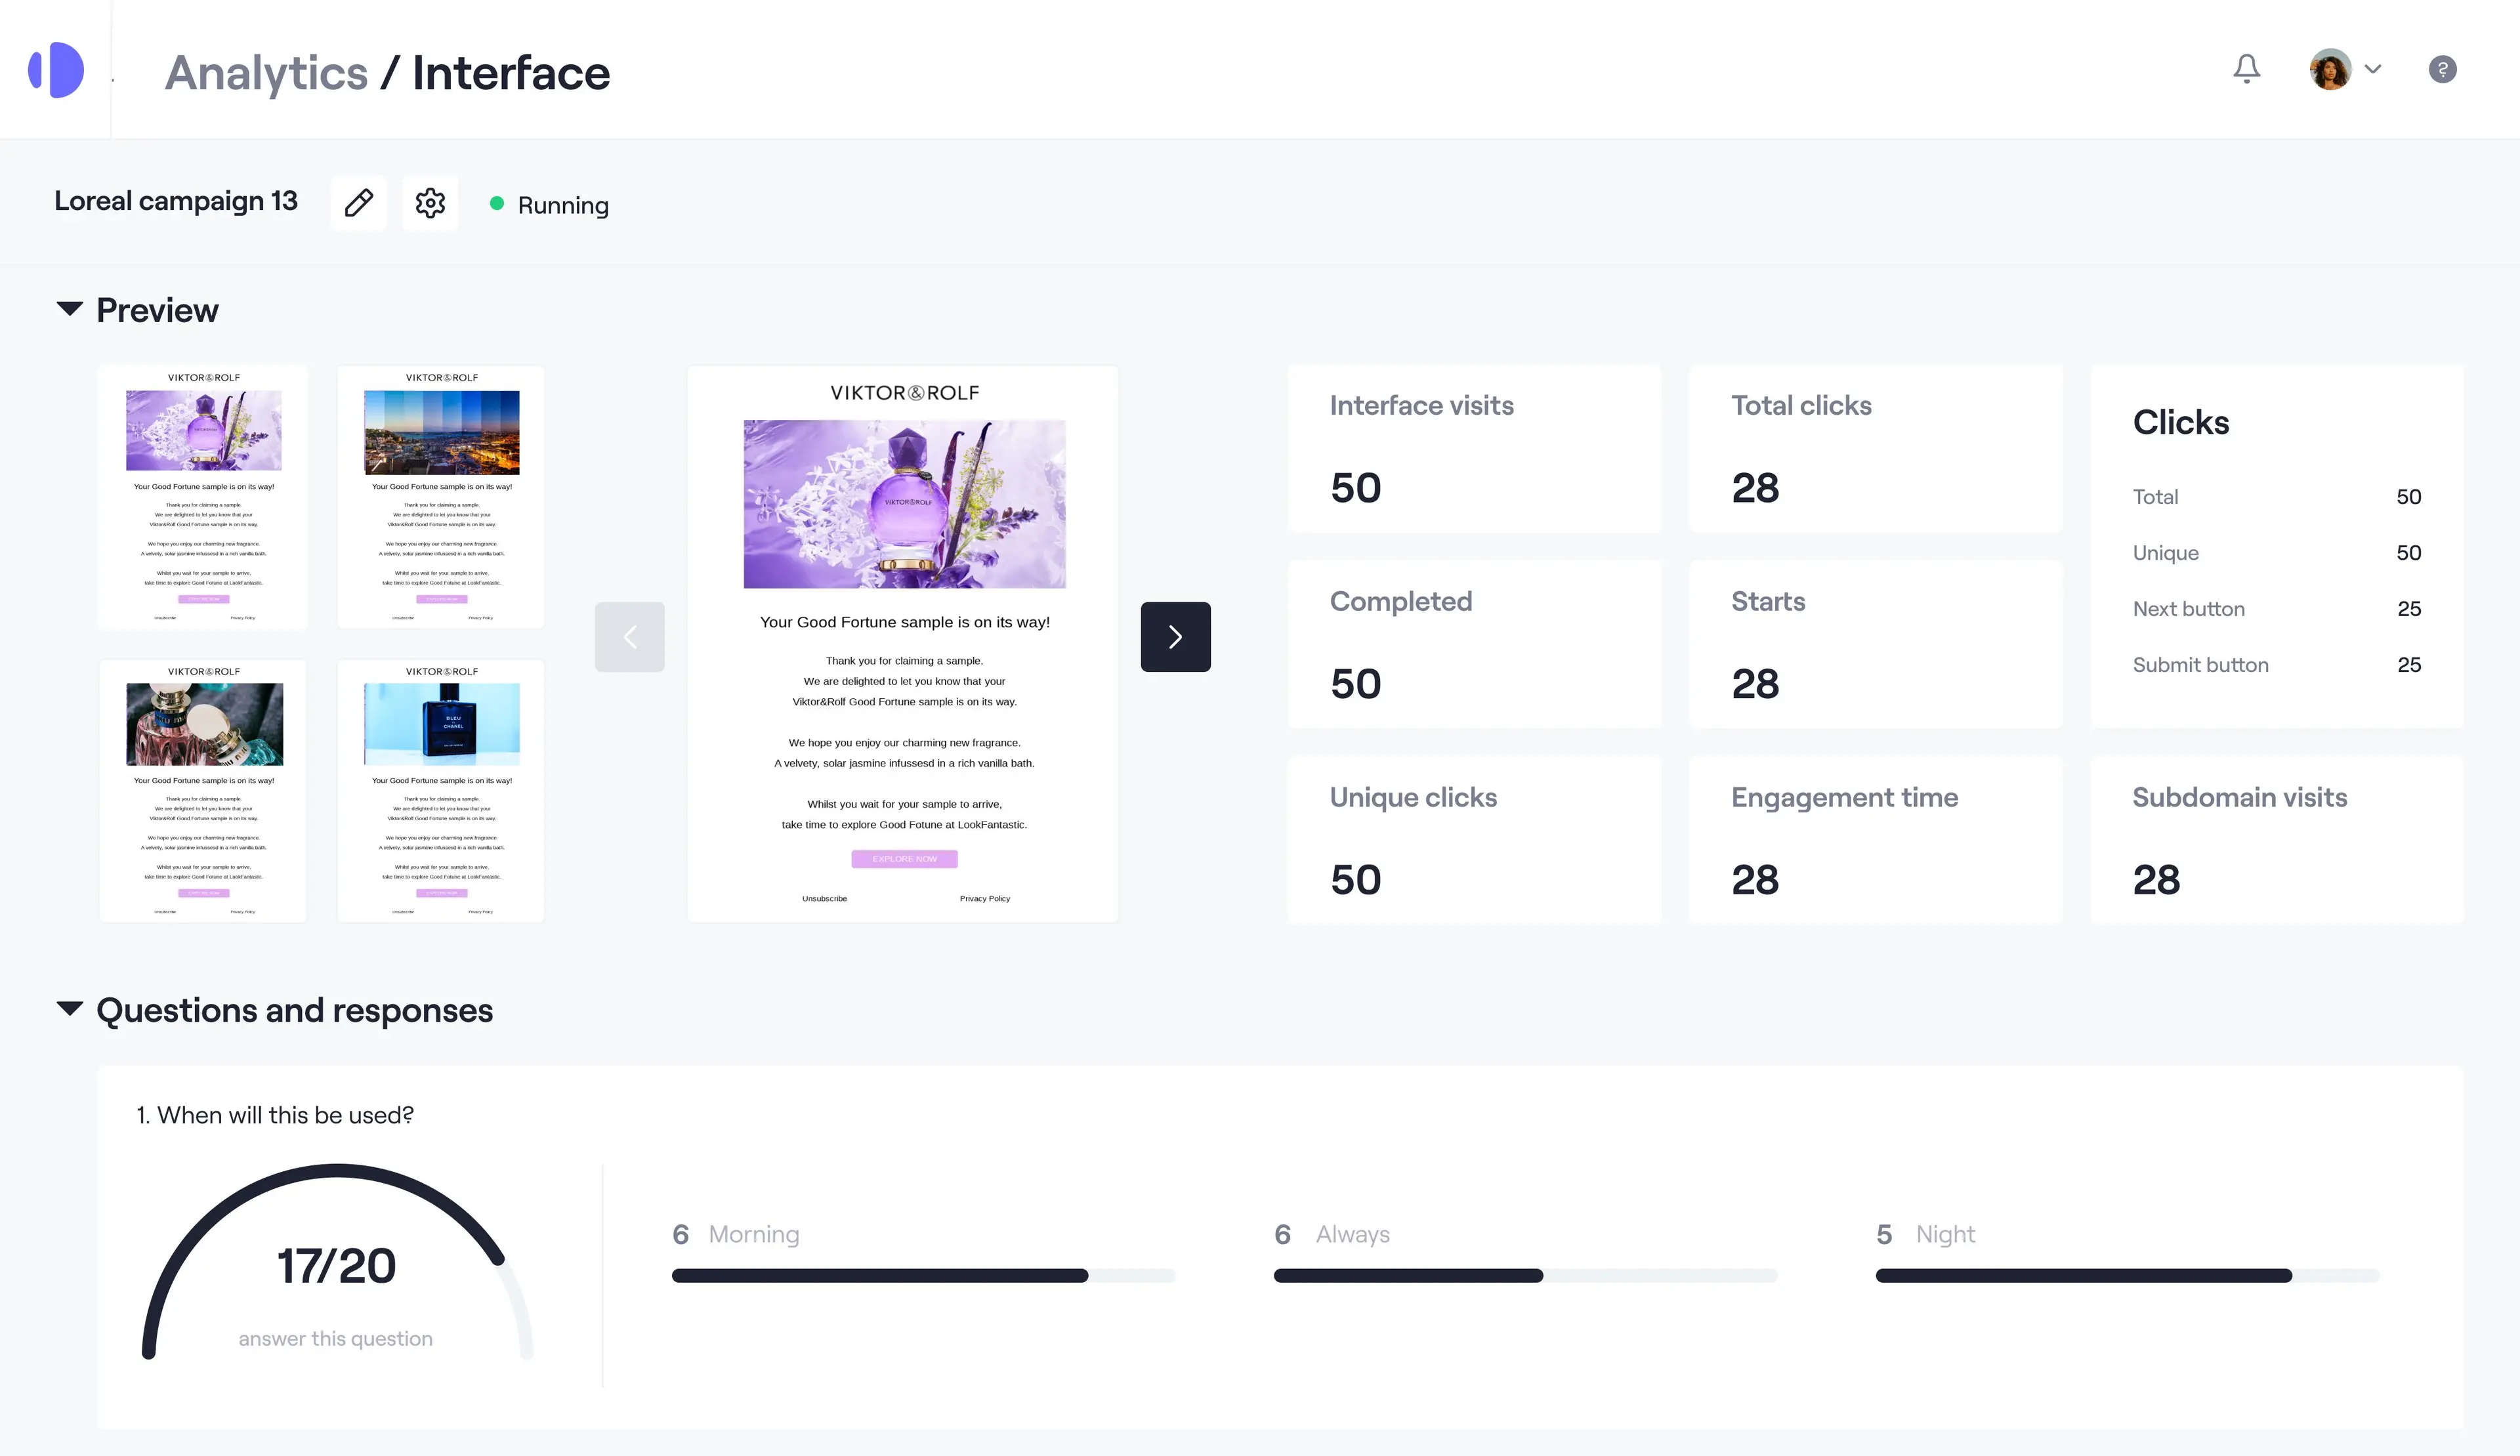2520x1456 pixels.
Task: Click the user profile avatar
Action: [2330, 69]
